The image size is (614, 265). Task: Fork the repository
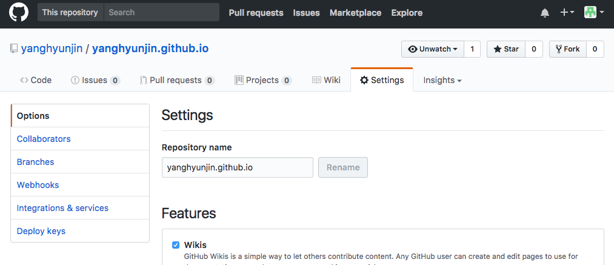click(x=568, y=49)
